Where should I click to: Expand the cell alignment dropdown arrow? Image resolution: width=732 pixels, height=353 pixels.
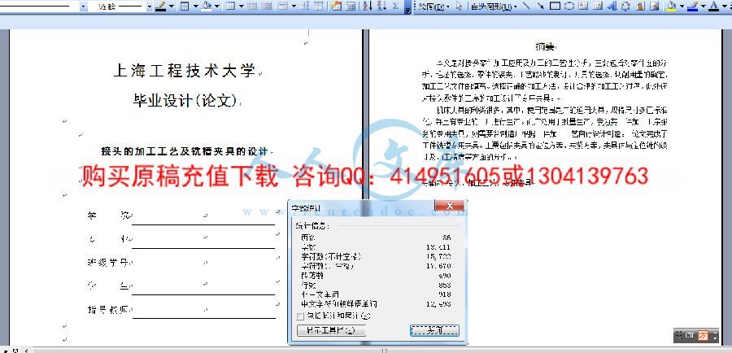294,6
